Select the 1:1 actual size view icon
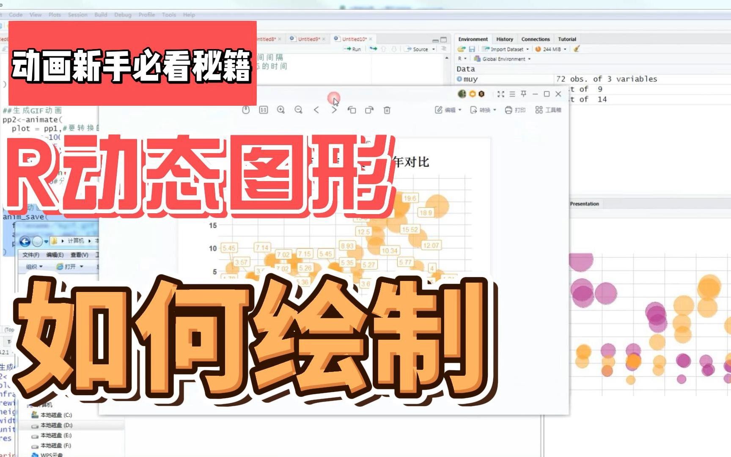 [x=263, y=110]
